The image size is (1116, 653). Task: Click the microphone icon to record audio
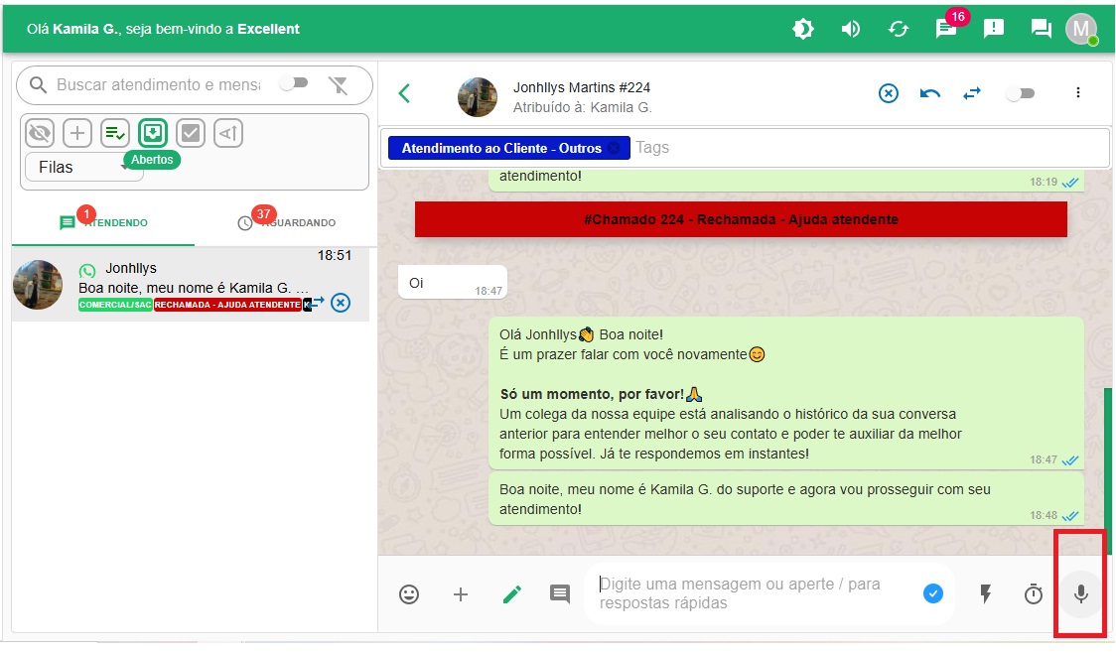[1081, 593]
